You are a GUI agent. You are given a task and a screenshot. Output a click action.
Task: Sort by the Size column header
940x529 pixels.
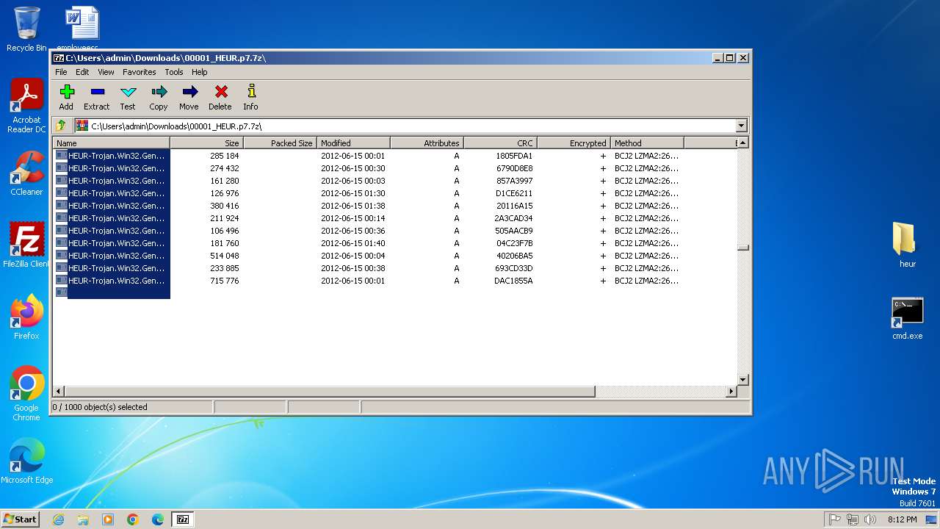206,143
